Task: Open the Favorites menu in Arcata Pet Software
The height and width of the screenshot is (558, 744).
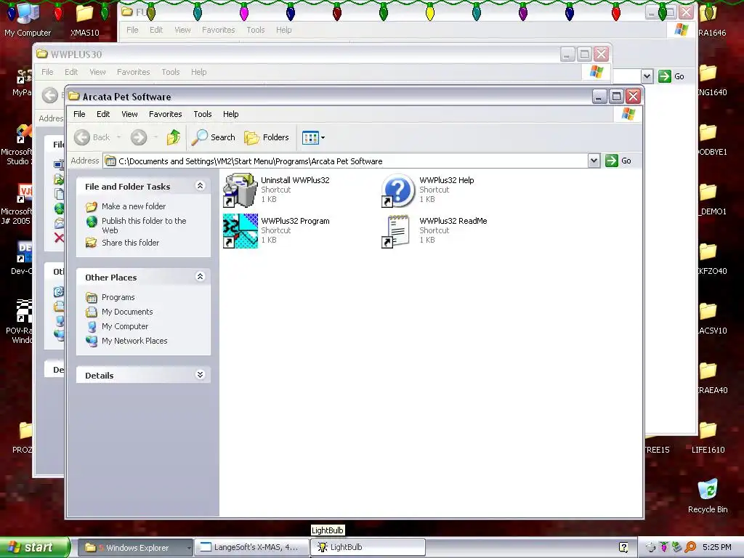Action: pyautogui.click(x=165, y=114)
